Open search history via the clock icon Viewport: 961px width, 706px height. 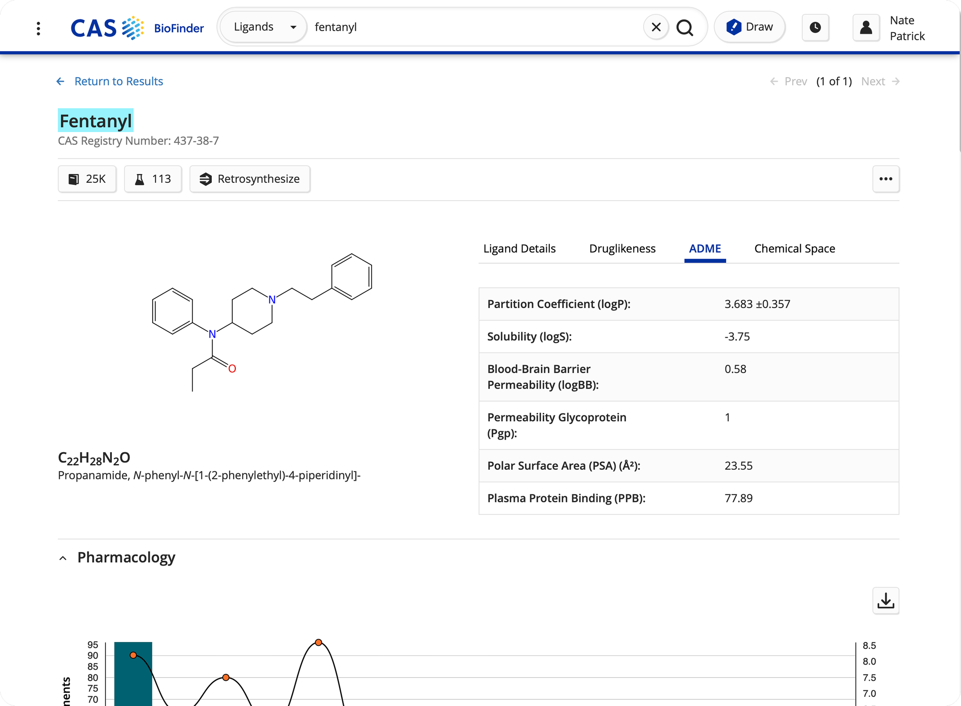click(815, 27)
